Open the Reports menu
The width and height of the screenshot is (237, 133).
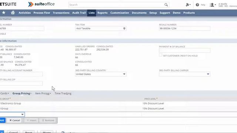pyautogui.click(x=102, y=13)
